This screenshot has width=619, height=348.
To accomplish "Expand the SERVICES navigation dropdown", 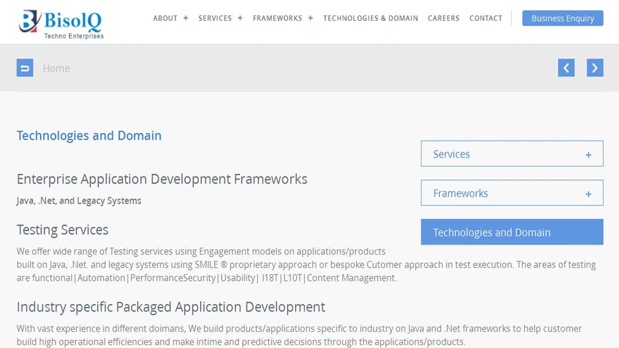I will 240,18.
